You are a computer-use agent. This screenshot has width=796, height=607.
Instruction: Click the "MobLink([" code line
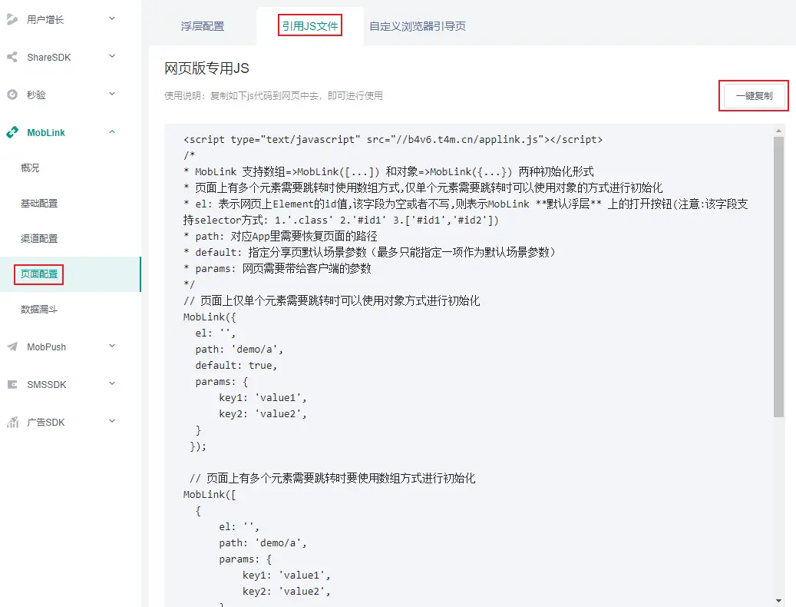point(210,494)
